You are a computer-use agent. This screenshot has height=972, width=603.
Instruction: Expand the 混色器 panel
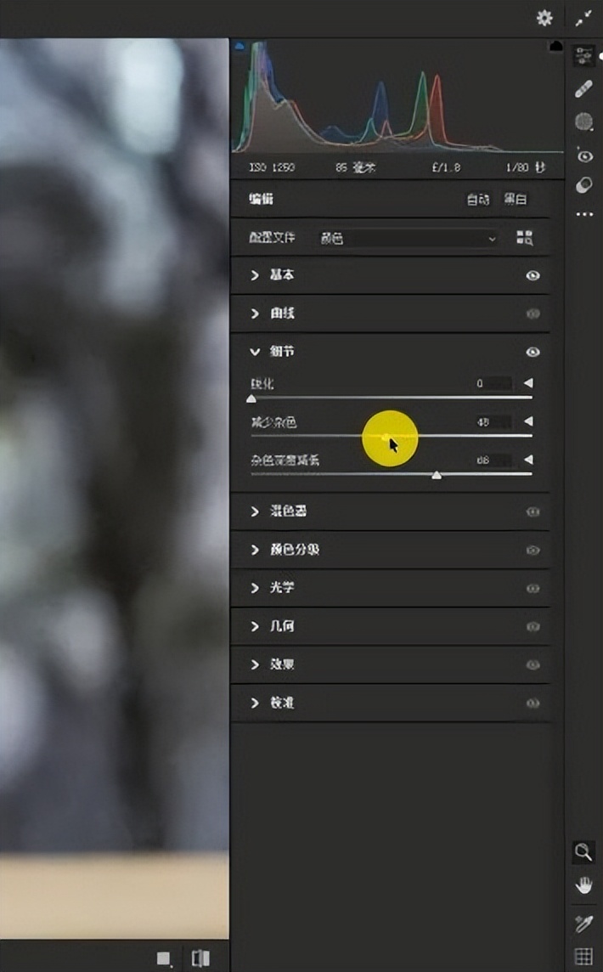tap(255, 511)
